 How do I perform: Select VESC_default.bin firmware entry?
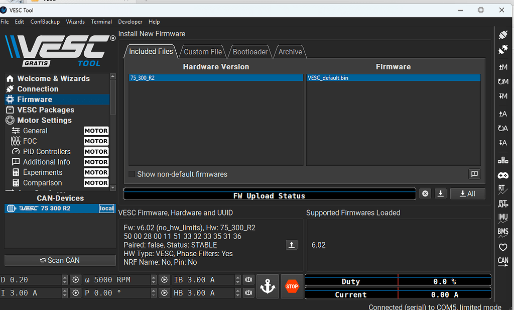tap(394, 78)
